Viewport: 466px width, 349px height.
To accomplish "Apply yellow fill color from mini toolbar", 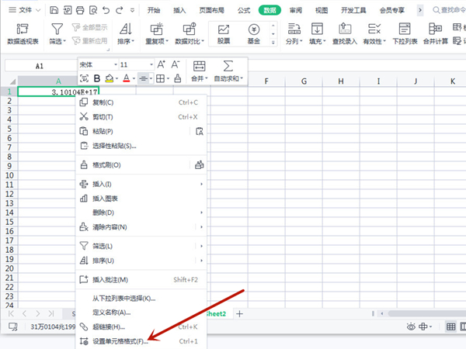I will click(109, 78).
